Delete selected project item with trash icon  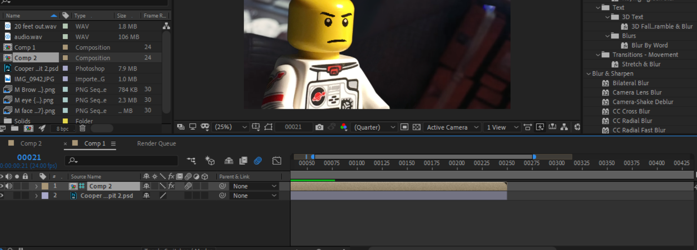[x=82, y=128]
